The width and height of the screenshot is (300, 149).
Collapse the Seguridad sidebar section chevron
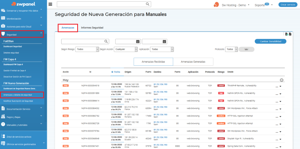pyautogui.click(x=41, y=33)
